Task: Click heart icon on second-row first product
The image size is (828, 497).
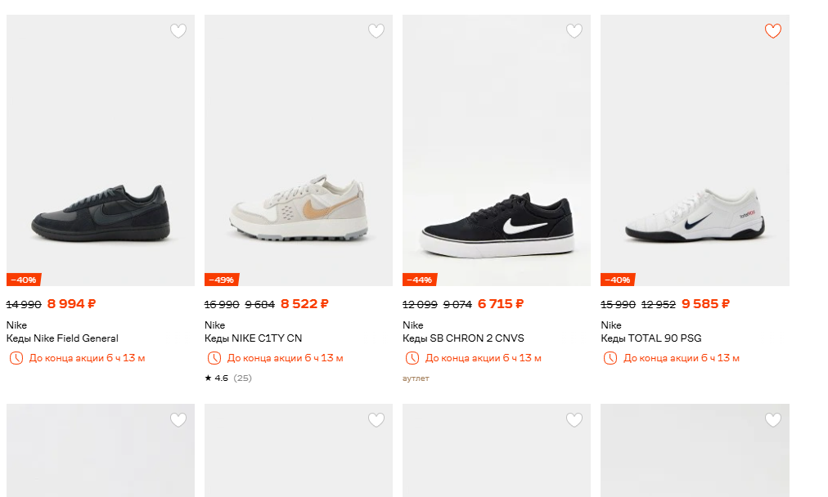Action: pyautogui.click(x=178, y=420)
